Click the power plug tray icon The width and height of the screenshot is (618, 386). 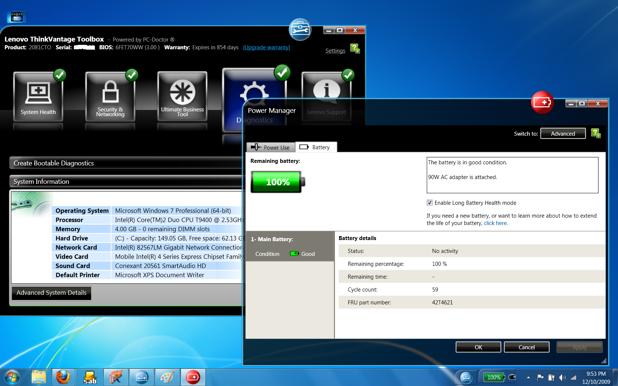(512, 377)
